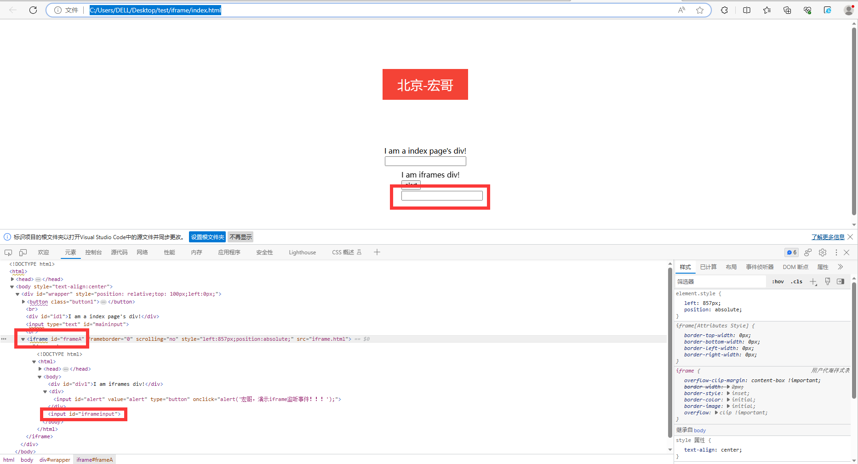Select div#wrapper in breadcrumb bar
858x464 pixels.
[55, 460]
